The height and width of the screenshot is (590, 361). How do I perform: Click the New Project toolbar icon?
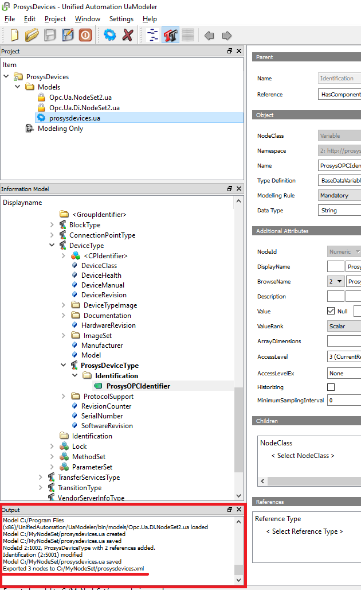pyautogui.click(x=14, y=35)
